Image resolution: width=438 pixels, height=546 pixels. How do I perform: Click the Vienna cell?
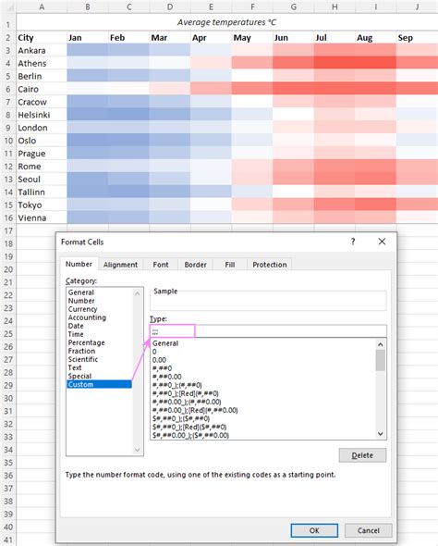(42, 218)
